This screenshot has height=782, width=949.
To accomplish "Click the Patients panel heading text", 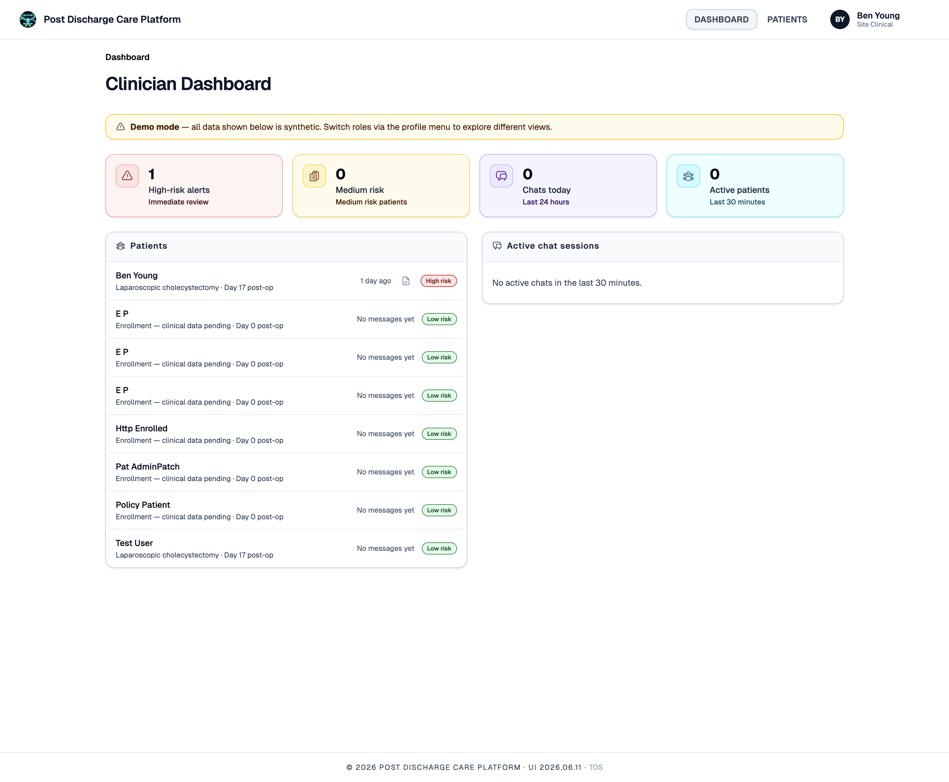I will click(148, 246).
